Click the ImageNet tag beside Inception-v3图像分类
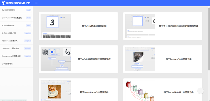The height and width of the screenshot is (101, 210). point(28,41)
